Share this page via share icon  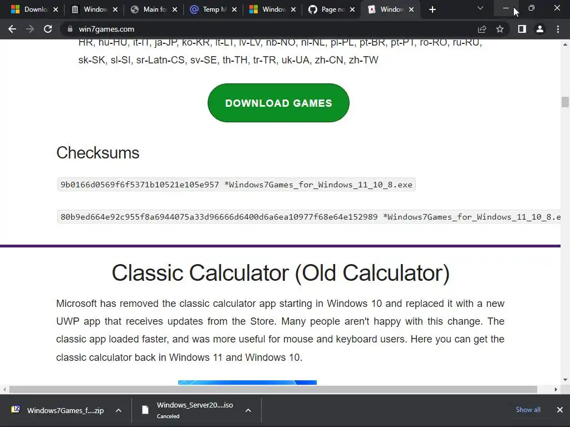482,29
